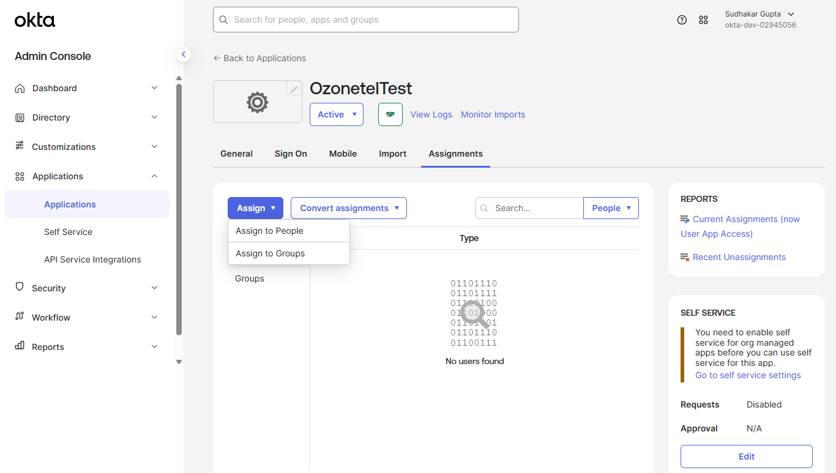Expand the Dashboard menu chevron
The width and height of the screenshot is (836, 473).
tap(154, 88)
